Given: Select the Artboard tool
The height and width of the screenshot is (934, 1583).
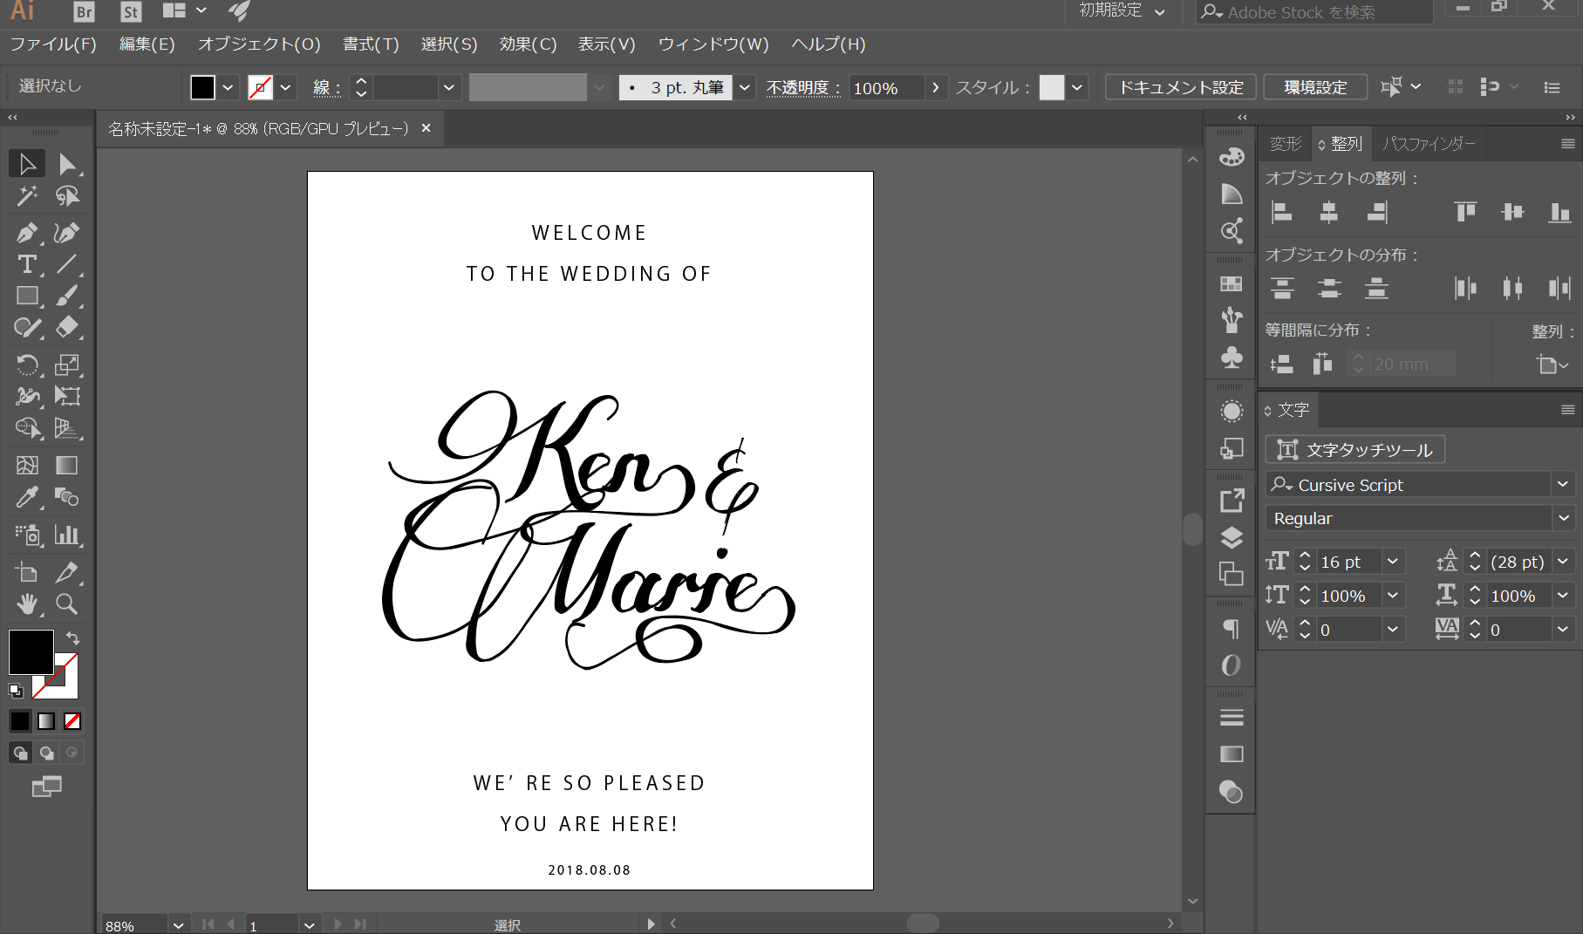Looking at the screenshot, I should [27, 572].
